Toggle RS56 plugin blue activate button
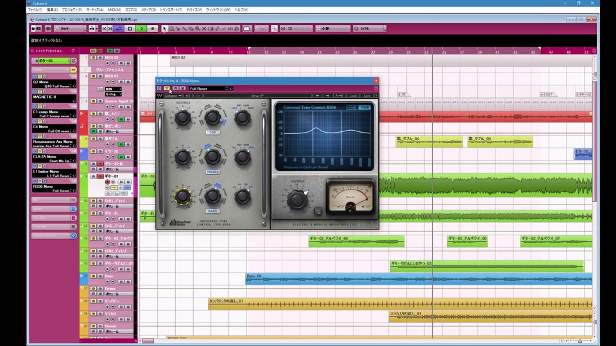The height and width of the screenshot is (346, 616). pyautogui.click(x=159, y=88)
